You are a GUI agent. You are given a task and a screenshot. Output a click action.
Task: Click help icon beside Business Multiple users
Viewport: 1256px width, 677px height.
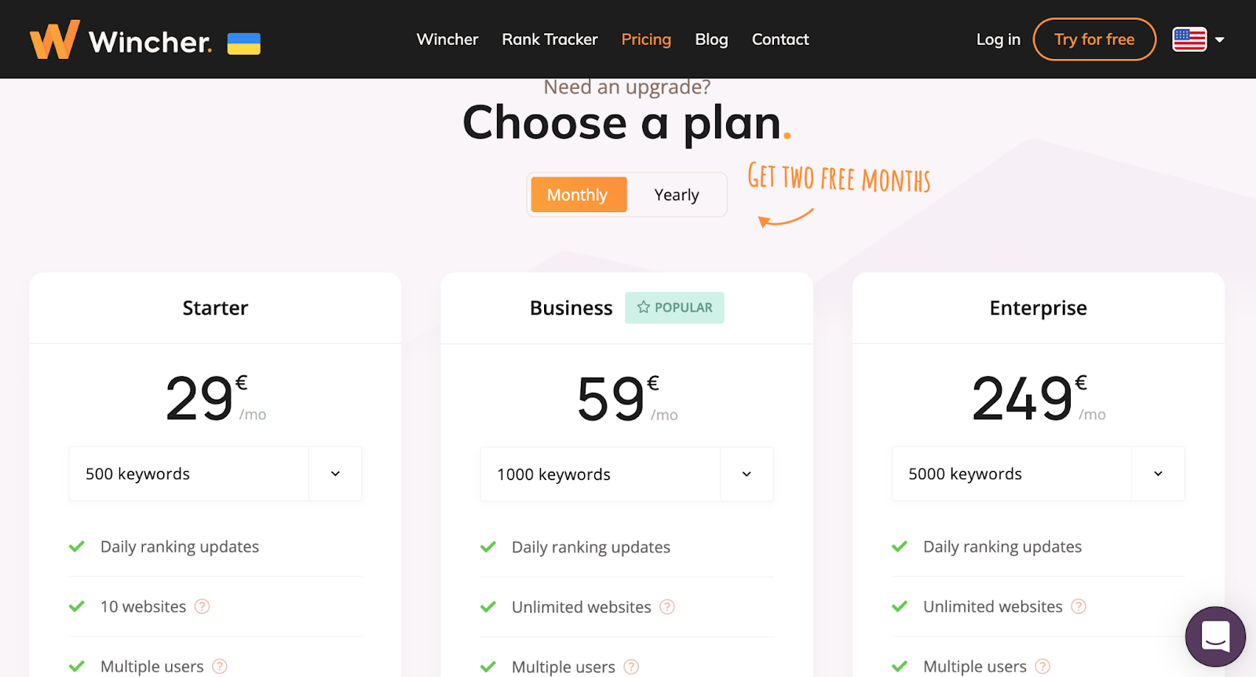(631, 667)
